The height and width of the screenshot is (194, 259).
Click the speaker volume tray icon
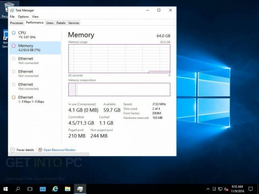click(x=226, y=189)
